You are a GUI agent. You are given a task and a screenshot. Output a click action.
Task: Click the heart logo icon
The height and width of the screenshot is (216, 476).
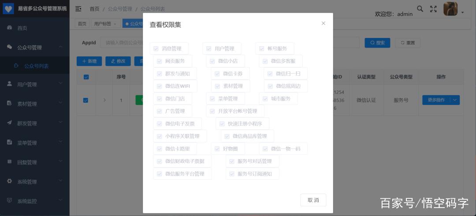pos(8,9)
